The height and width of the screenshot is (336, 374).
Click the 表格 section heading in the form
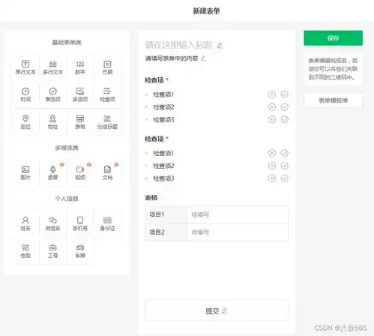point(151,198)
